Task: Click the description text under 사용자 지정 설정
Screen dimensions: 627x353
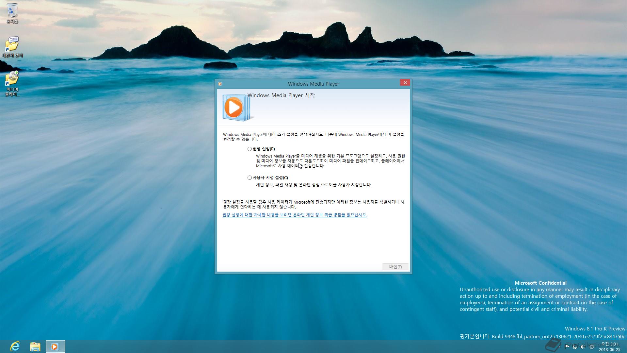Action: [x=314, y=185]
